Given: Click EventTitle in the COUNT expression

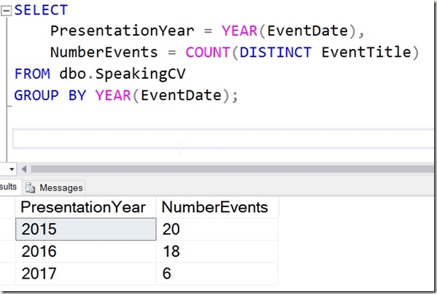Looking at the screenshot, I should point(366,53).
